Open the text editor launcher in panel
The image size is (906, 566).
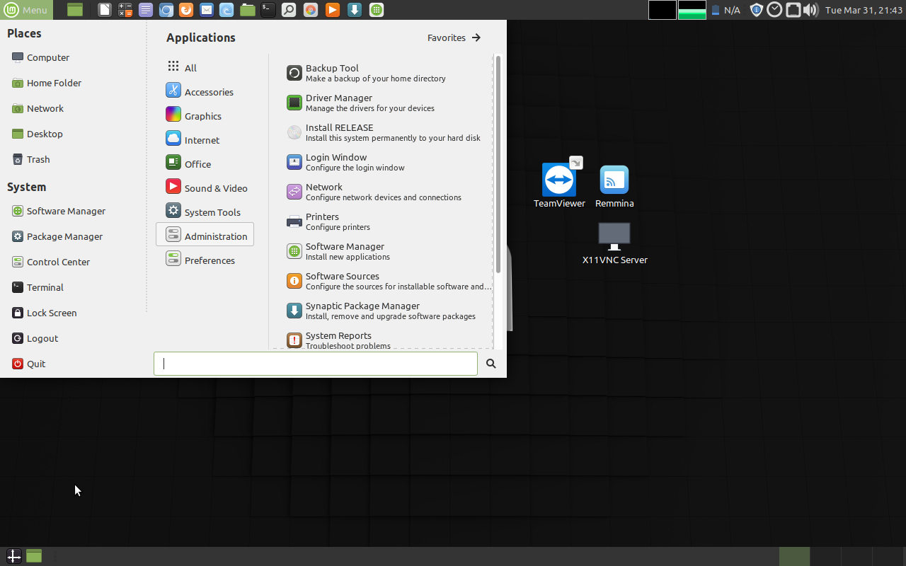(145, 10)
